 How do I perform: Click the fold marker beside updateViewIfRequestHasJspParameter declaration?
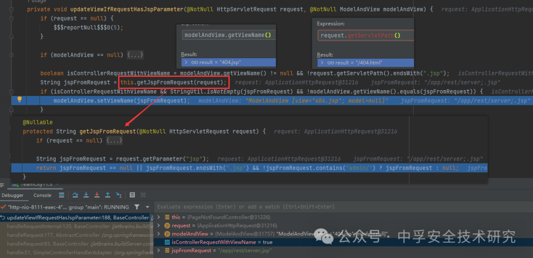point(11,9)
